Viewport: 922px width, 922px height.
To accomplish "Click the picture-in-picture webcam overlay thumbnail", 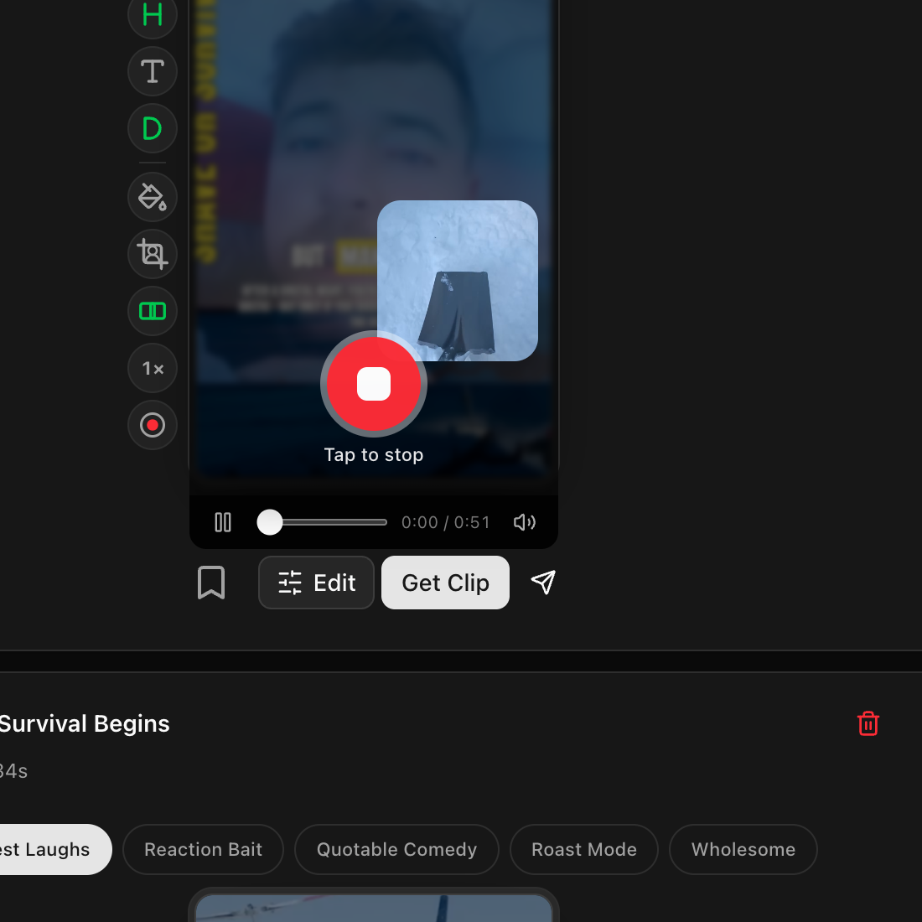I will 458,281.
